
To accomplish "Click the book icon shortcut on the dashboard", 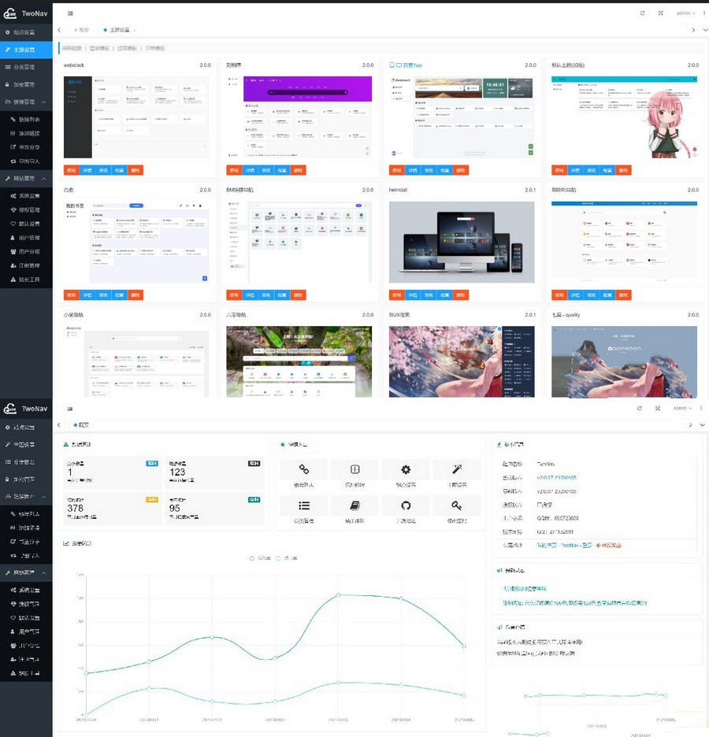I will pos(355,506).
